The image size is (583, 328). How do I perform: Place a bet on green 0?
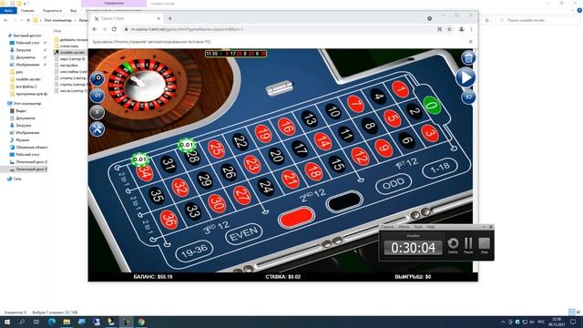(x=432, y=106)
